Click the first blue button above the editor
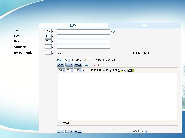 (61, 65)
